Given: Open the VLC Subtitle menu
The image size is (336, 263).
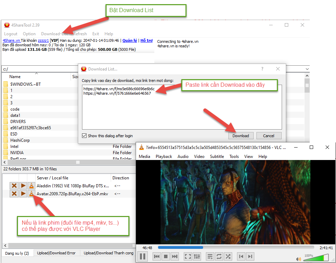Looking at the screenshot, I should [x=217, y=157].
